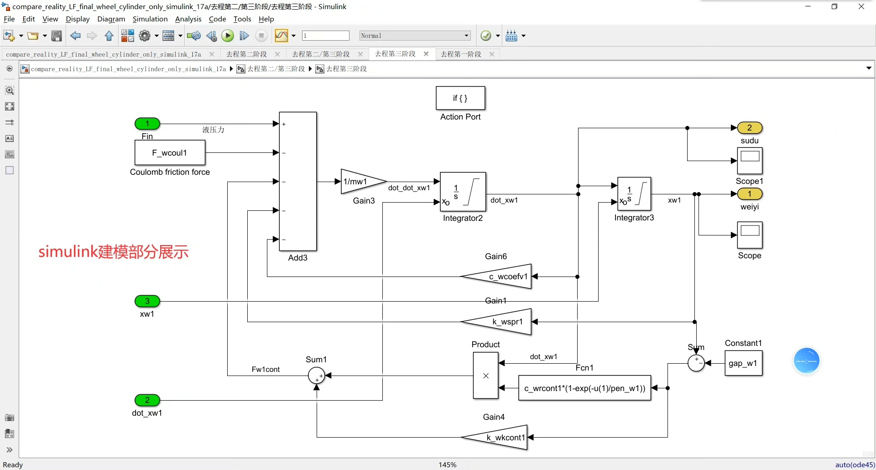Click the Save model icon
The image size is (876, 470).
57,36
